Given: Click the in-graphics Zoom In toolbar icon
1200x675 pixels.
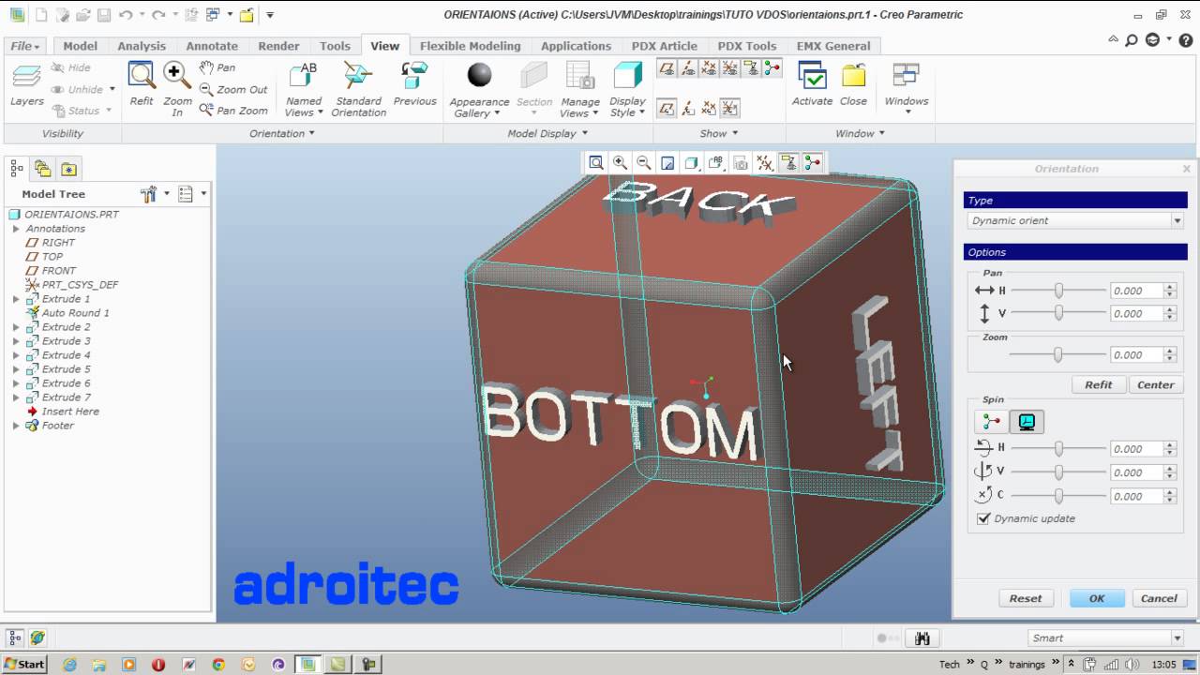Looking at the screenshot, I should [620, 163].
